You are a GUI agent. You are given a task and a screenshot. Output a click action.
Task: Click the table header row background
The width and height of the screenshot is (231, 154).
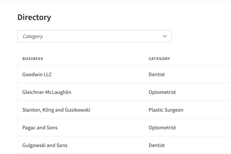pyautogui.click(x=96, y=59)
